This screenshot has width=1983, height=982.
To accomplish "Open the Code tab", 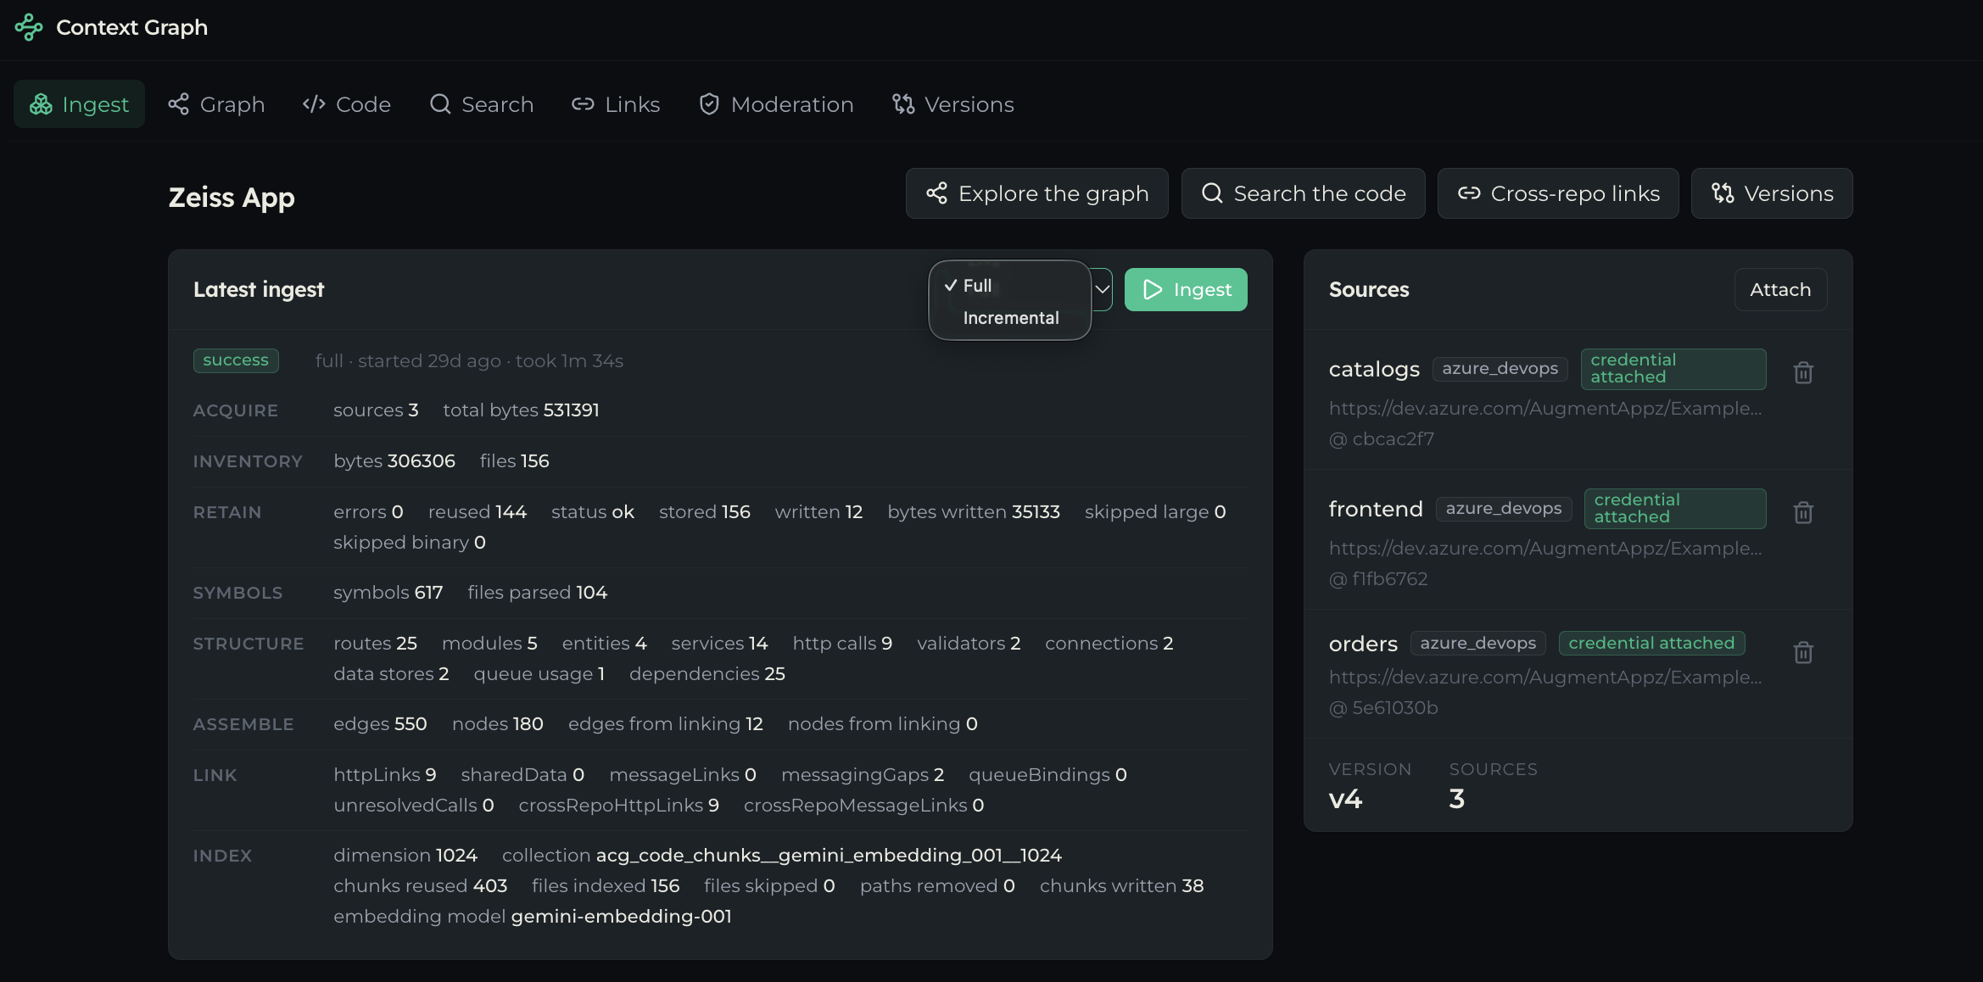I will click(x=347, y=104).
